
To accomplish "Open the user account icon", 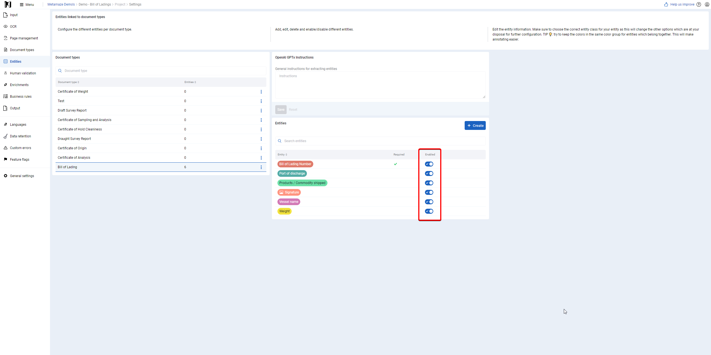I will pyautogui.click(x=707, y=4).
